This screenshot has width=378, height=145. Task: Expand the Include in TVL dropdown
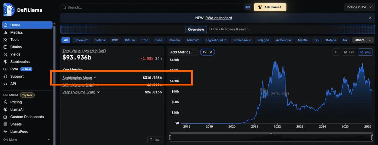point(359,7)
